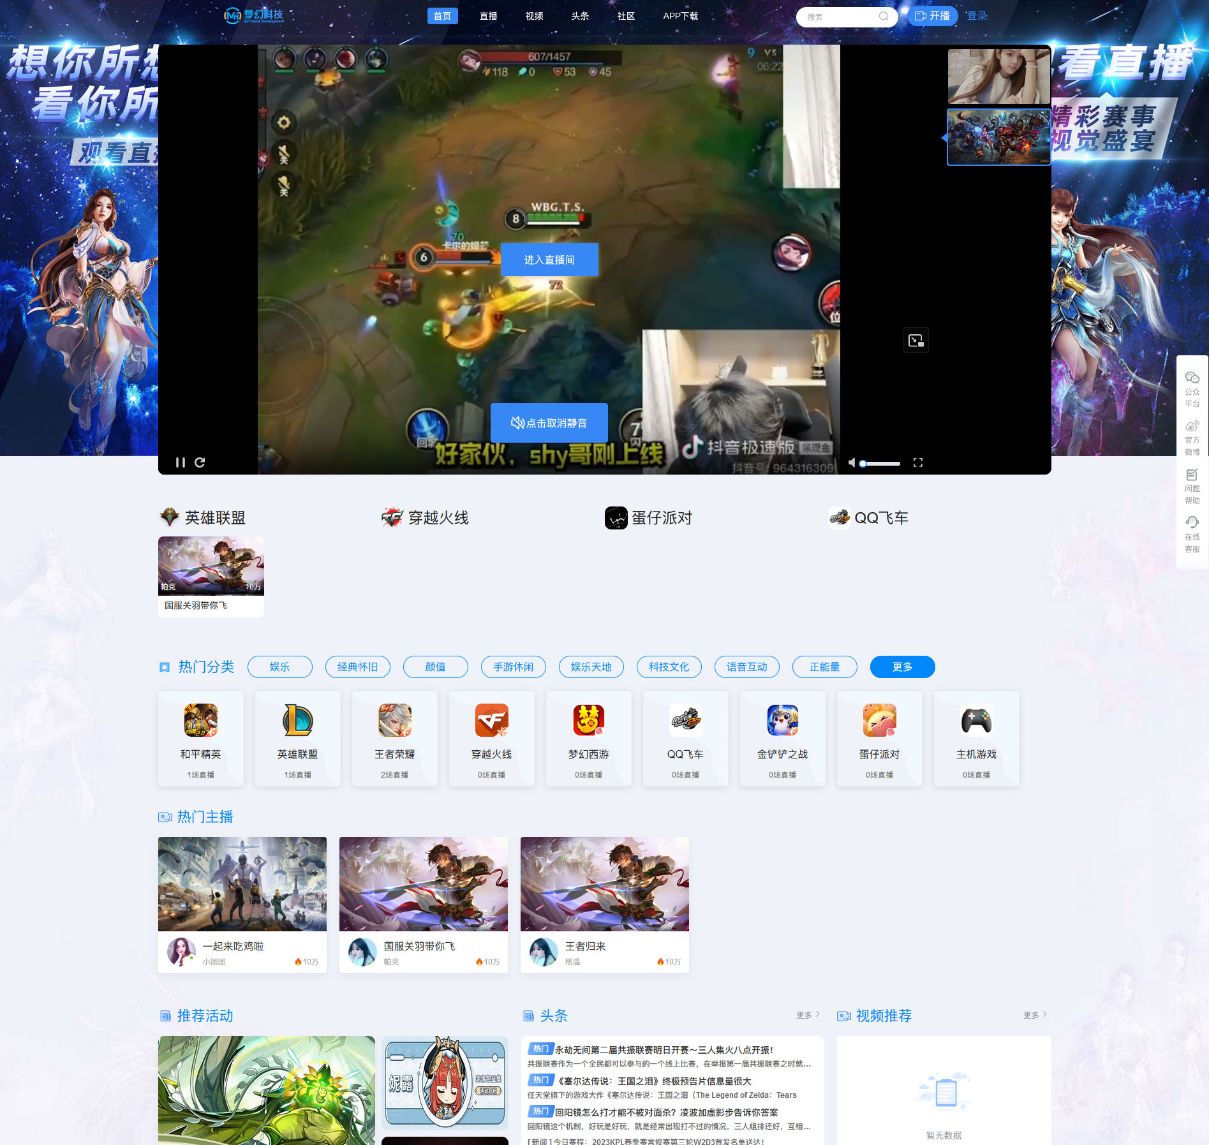
Task: Open picture-in-picture mini player icon
Action: [916, 340]
